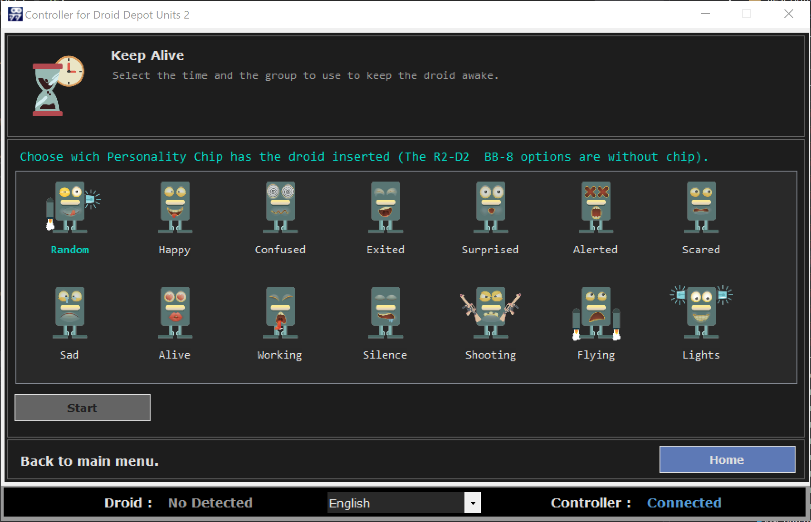Screen dimensions: 811x522
Task: Click the 'Keep Alive' heading
Action: 148,55
